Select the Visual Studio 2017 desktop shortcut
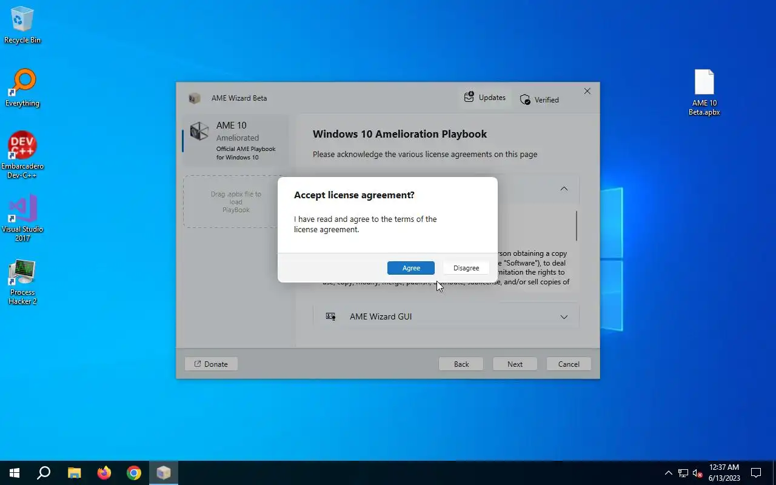Image resolution: width=776 pixels, height=485 pixels. click(x=22, y=218)
